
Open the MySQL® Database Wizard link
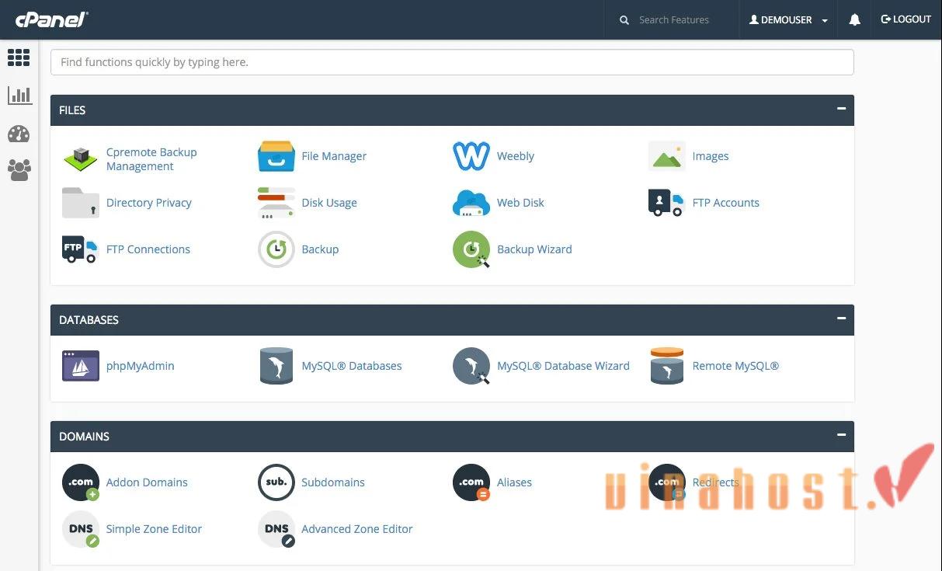[x=563, y=366]
